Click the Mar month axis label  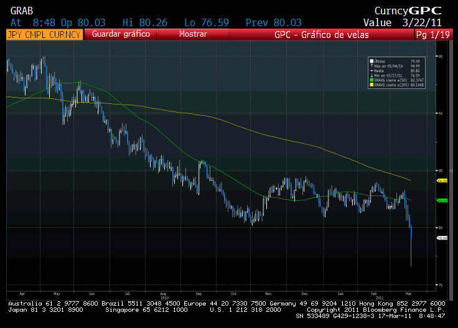point(409,294)
